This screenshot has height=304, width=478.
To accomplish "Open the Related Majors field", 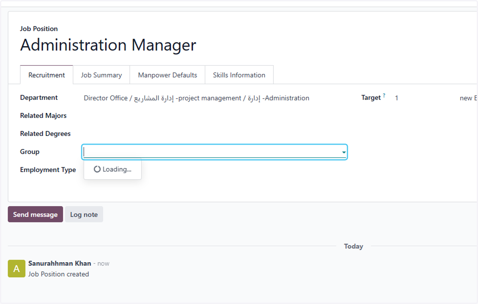I will [x=215, y=116].
